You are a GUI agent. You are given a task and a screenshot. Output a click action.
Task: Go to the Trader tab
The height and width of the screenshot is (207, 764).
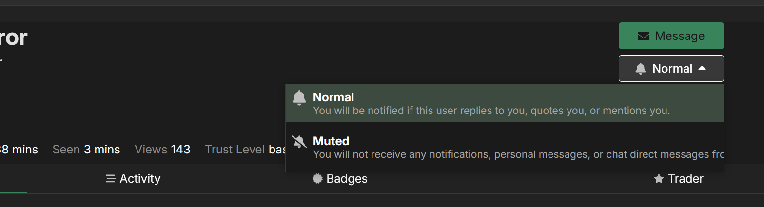[x=686, y=179]
